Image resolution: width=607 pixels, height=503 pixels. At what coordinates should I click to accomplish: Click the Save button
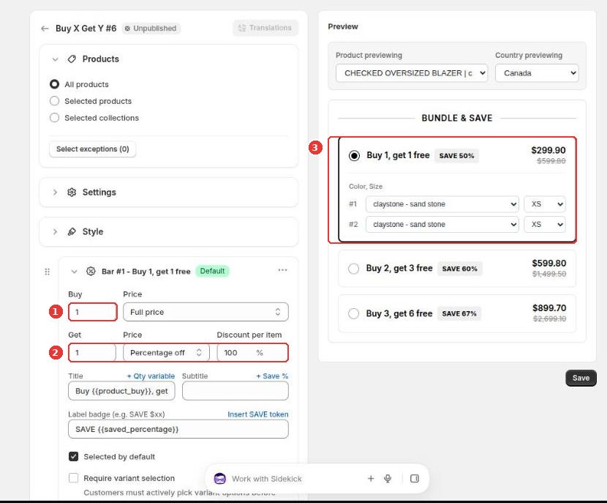tap(581, 379)
